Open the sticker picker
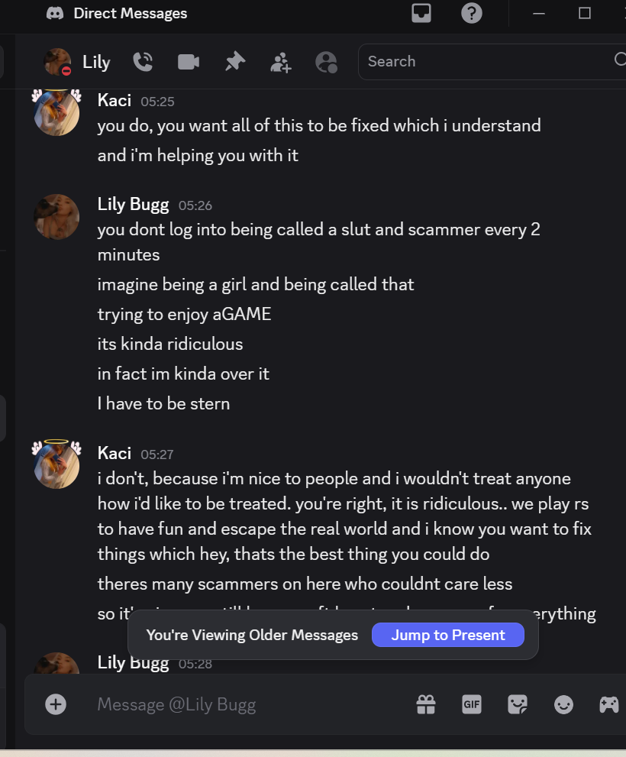Image resolution: width=626 pixels, height=757 pixels. coord(518,704)
